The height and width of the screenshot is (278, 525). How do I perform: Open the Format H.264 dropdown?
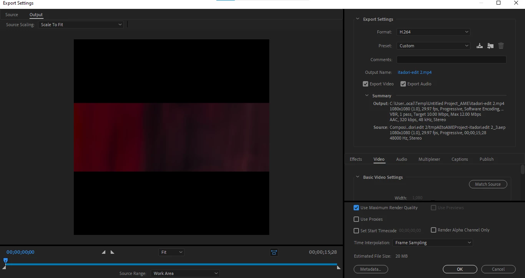(434, 32)
